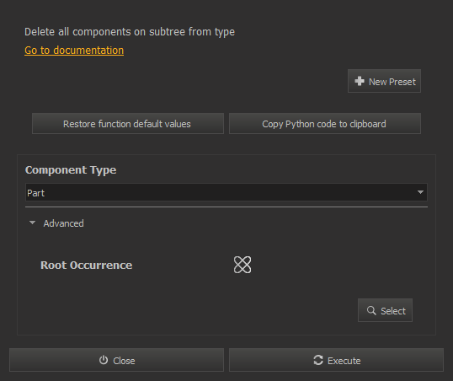Close the dialog with the Close button

tap(116, 360)
